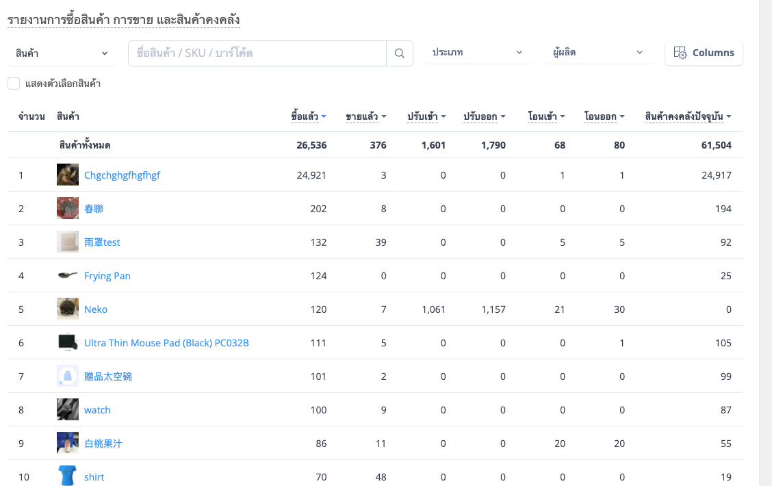Expand the ประเภท category dropdown

(478, 52)
